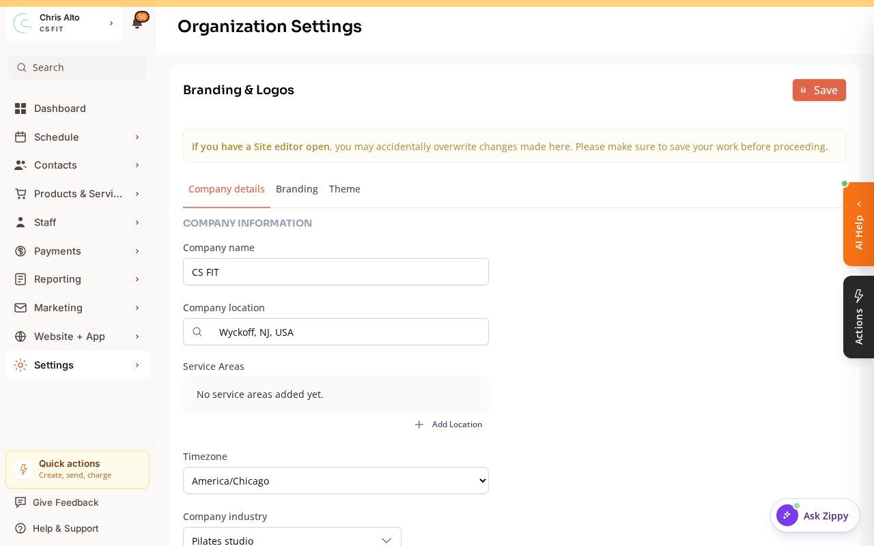Click the Company name input field
874x546 pixels.
[x=336, y=272]
